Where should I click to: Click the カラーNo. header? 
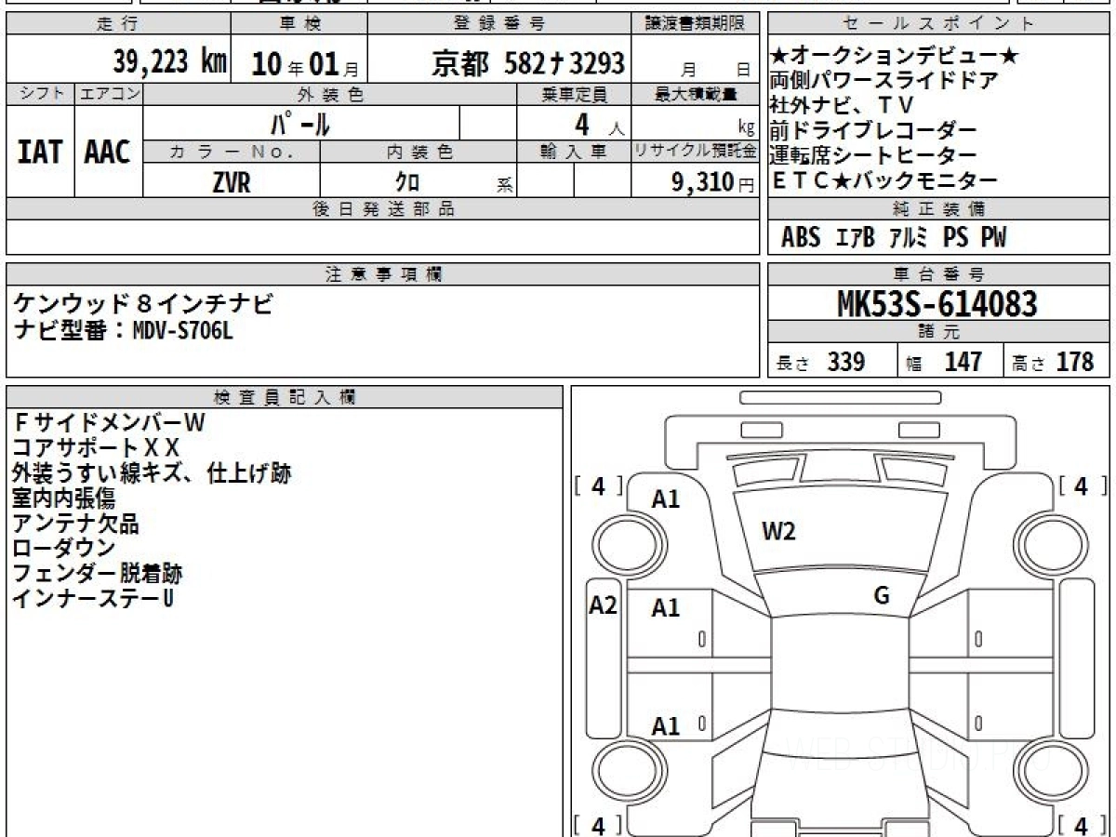[x=232, y=152]
